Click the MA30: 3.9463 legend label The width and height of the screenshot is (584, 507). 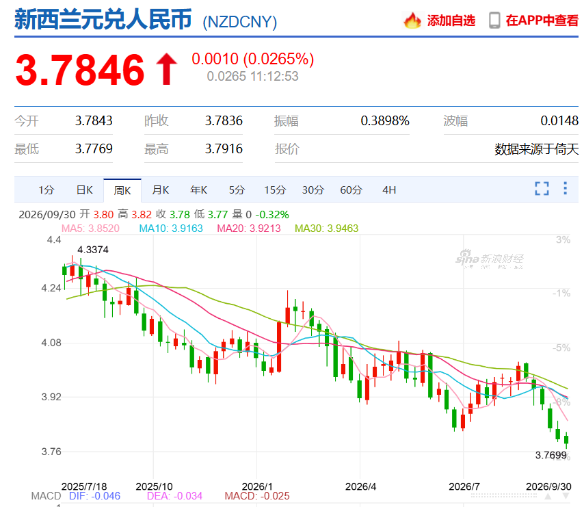tap(327, 229)
